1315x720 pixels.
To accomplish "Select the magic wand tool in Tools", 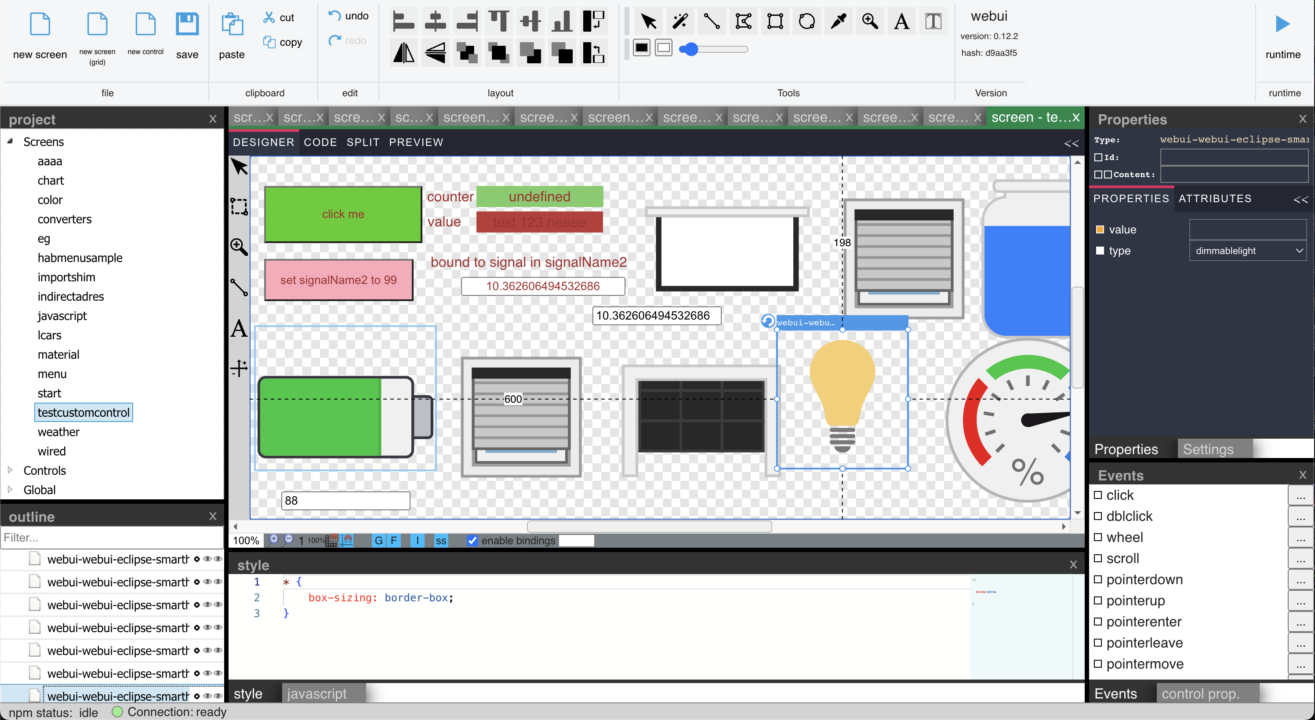I will [680, 22].
